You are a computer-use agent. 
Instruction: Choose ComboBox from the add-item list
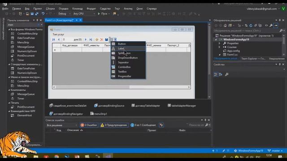point(128,67)
